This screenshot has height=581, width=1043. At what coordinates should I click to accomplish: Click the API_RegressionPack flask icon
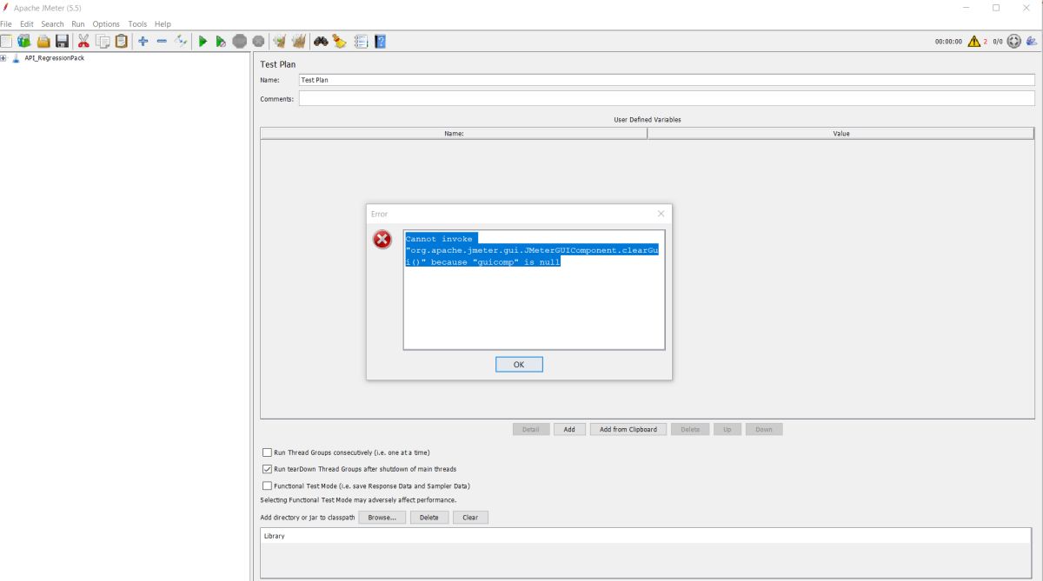pos(17,58)
